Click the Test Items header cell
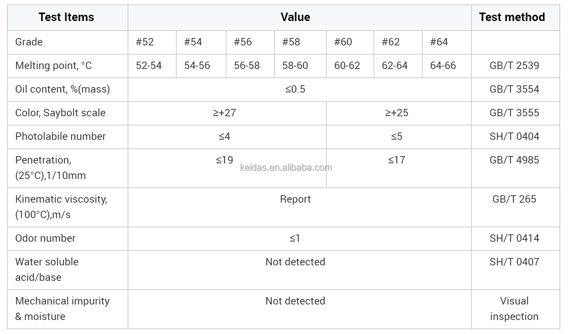The width and height of the screenshot is (572, 334). (66, 17)
